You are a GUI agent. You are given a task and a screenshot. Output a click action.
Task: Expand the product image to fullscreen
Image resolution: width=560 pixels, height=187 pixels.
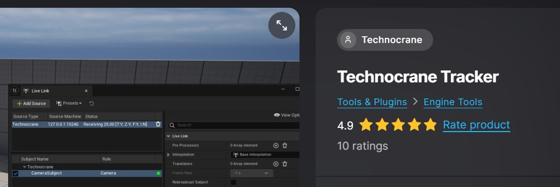click(282, 25)
